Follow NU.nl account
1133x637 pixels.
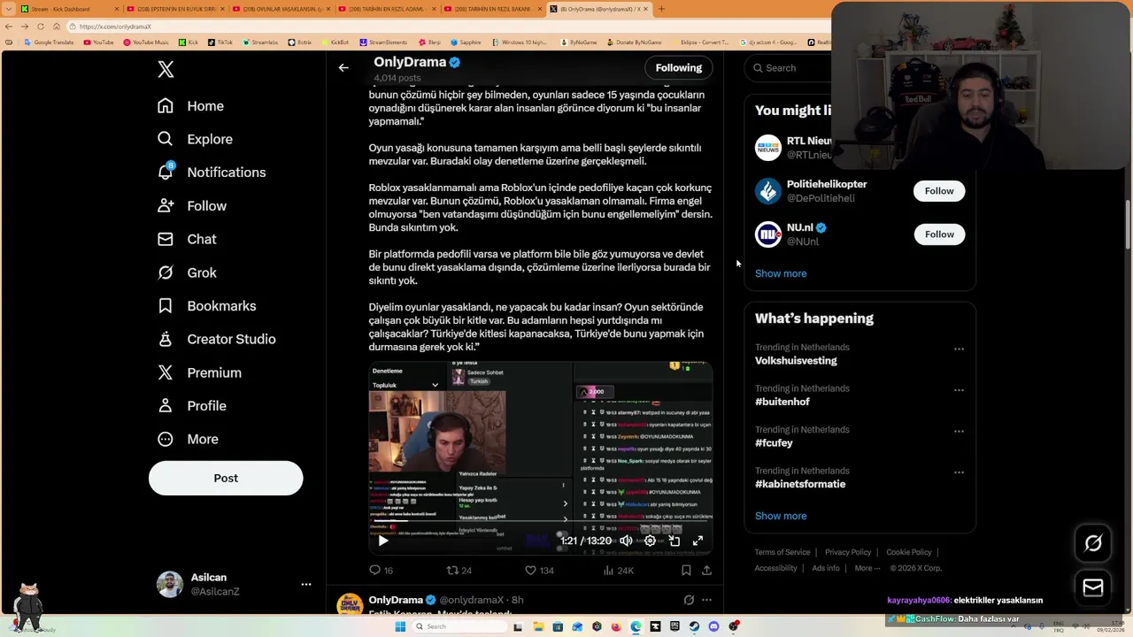[x=939, y=234]
